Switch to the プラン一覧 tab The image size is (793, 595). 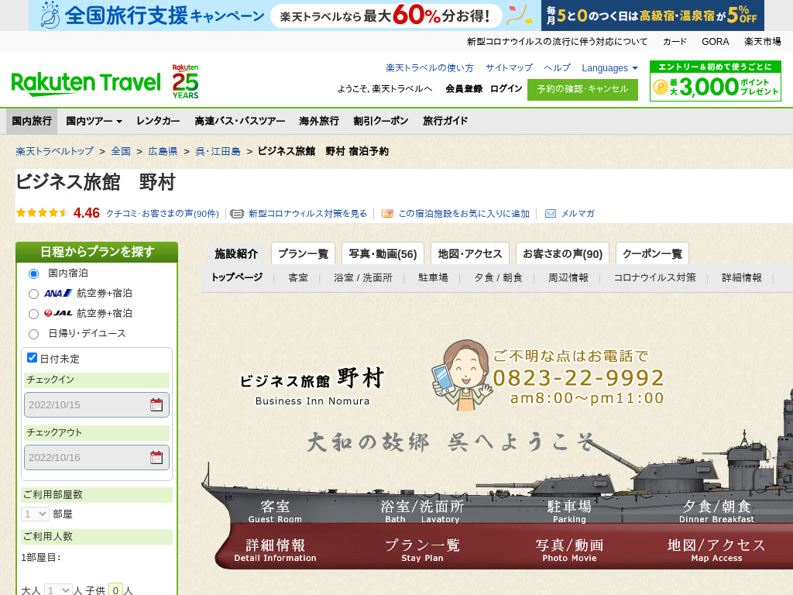tap(304, 253)
